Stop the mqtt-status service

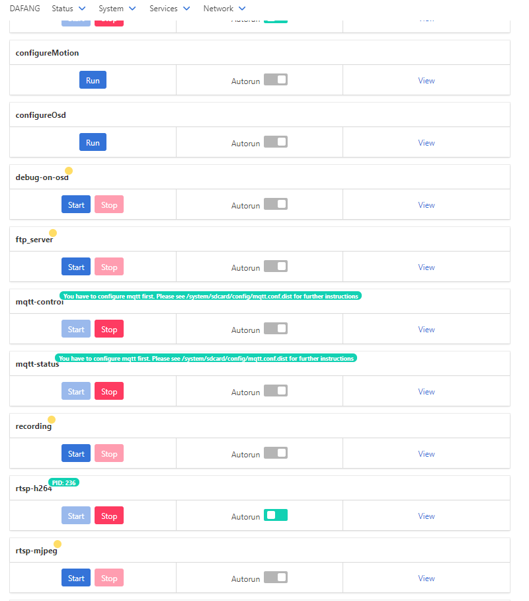[108, 391]
